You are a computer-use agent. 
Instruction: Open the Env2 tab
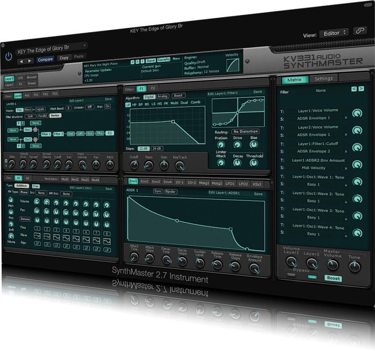144,181
